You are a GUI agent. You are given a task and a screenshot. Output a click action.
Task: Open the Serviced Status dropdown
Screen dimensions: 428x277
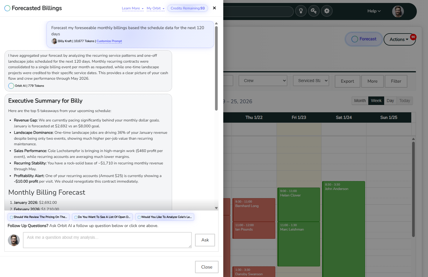click(x=311, y=80)
